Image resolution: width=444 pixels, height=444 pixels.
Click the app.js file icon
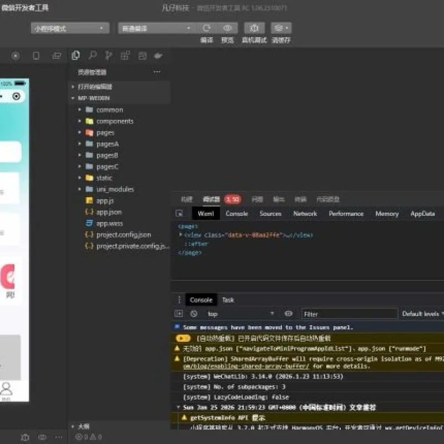[89, 200]
